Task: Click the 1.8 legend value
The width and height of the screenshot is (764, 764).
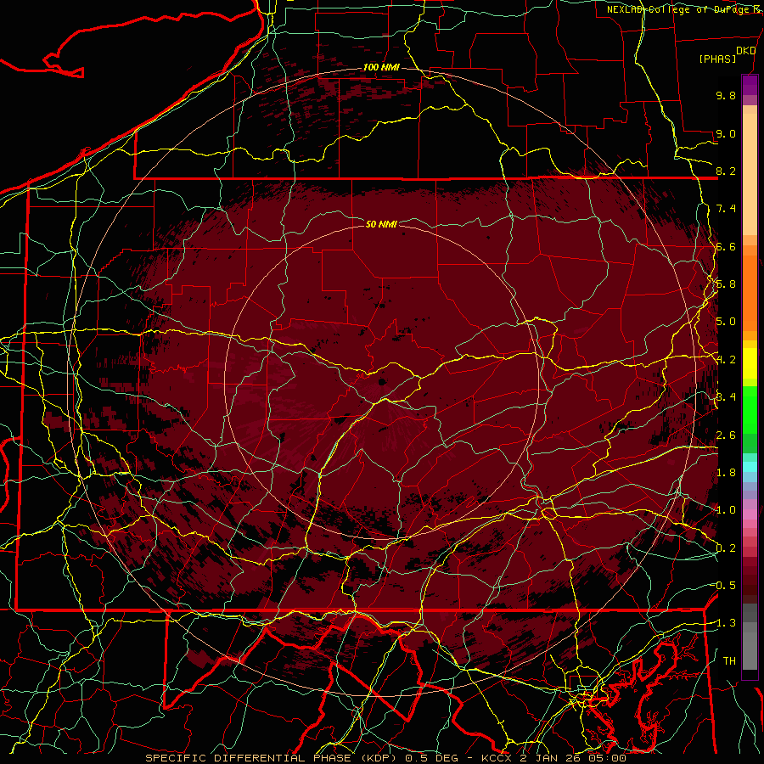Action: 726,472
